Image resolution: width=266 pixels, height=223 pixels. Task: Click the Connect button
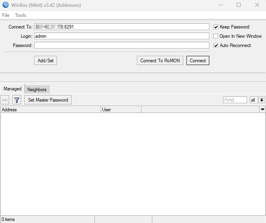coord(198,61)
